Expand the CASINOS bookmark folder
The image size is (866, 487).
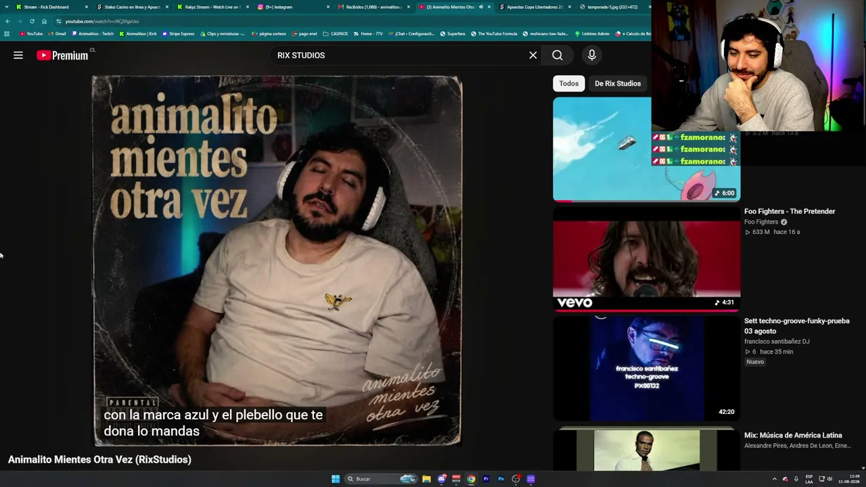[336, 34]
